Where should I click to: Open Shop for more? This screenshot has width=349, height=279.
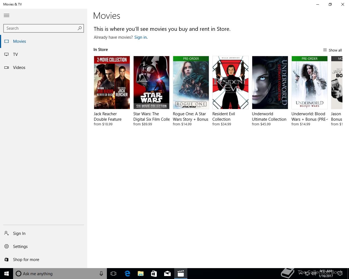(x=44, y=260)
